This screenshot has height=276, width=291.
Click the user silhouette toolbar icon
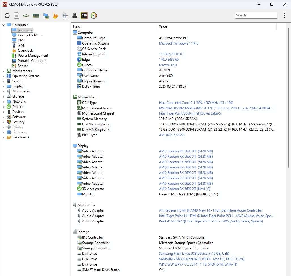pos(75,16)
